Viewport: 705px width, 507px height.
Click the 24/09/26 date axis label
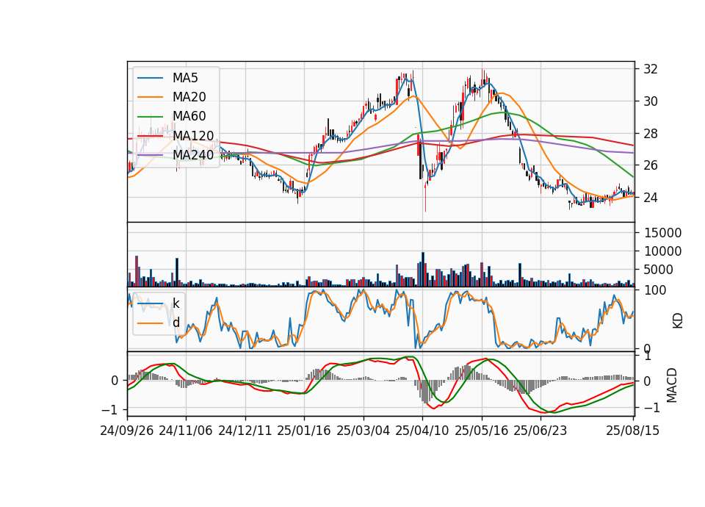[x=127, y=431]
